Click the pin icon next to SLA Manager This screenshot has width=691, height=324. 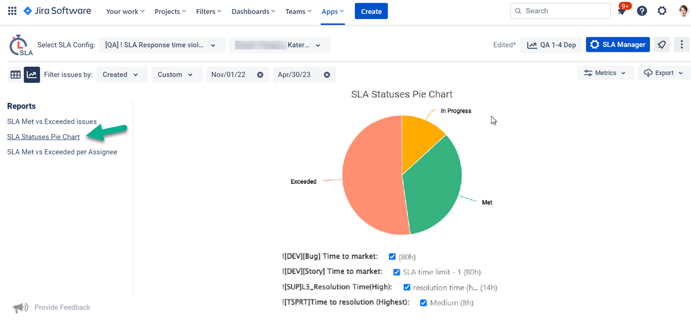coord(662,45)
